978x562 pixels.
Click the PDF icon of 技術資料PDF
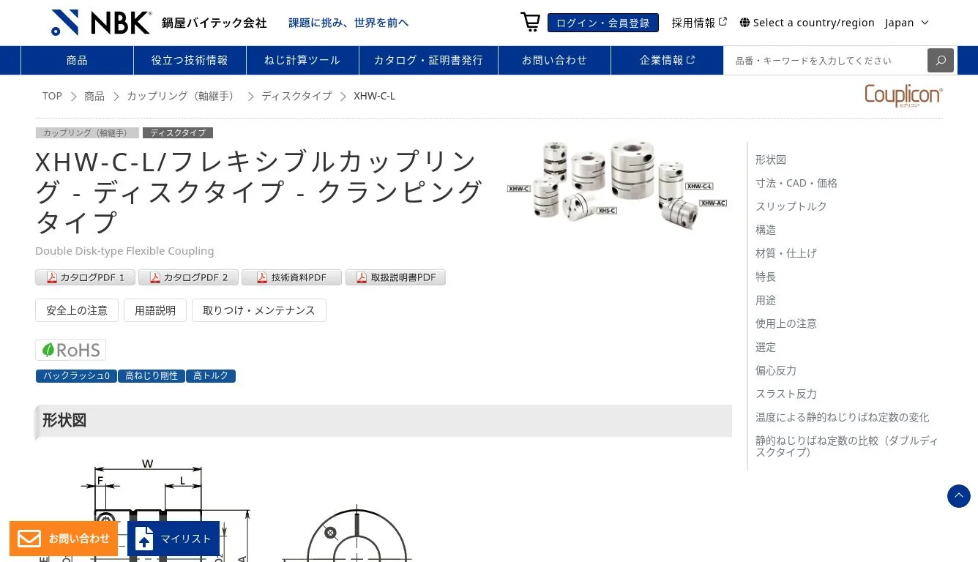pos(261,277)
